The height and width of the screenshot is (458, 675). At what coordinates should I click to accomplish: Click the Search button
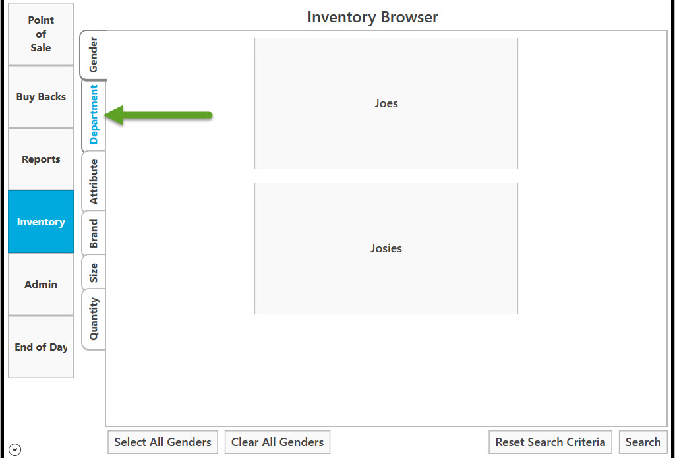tap(643, 442)
